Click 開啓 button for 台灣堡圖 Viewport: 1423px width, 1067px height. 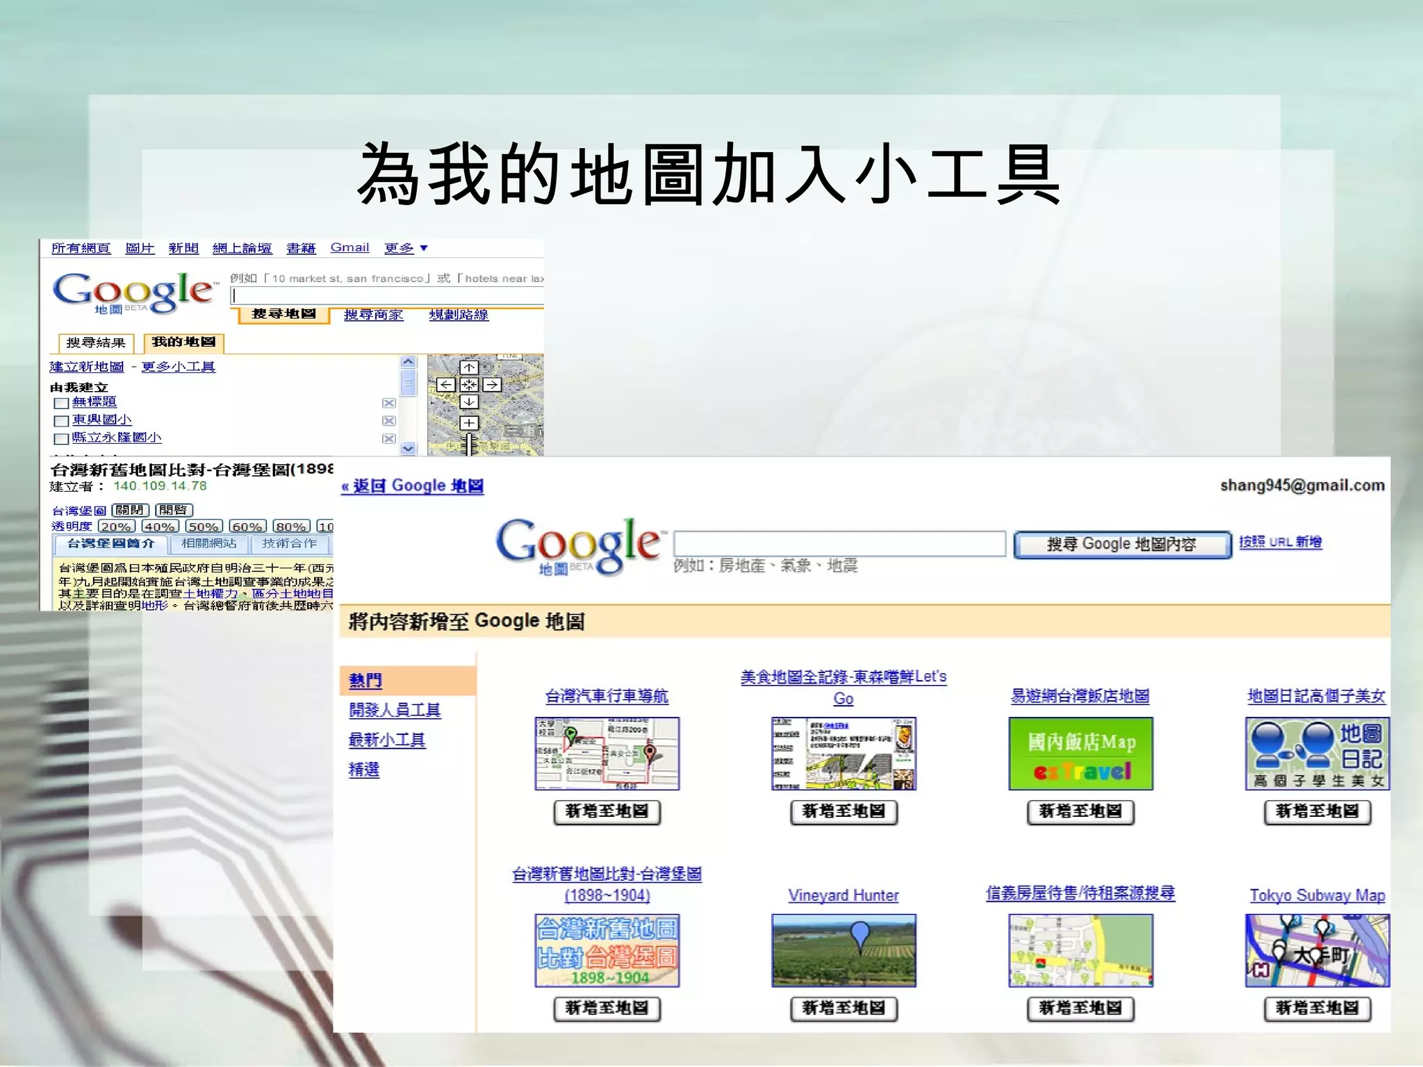pyautogui.click(x=173, y=510)
